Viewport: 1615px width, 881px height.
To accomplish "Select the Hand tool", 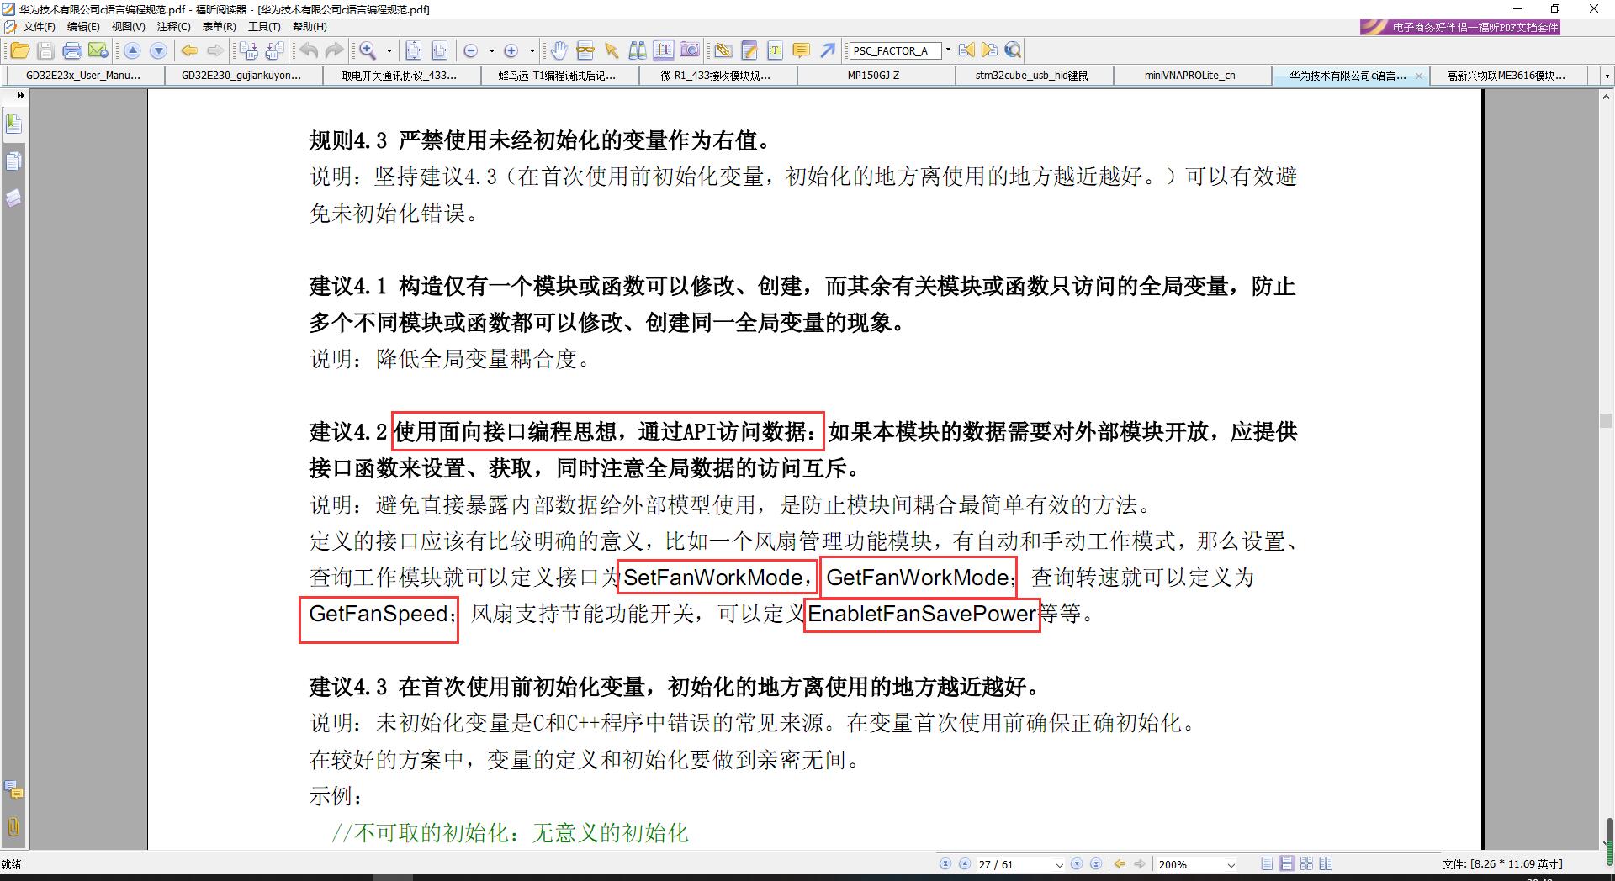I will click(x=559, y=50).
